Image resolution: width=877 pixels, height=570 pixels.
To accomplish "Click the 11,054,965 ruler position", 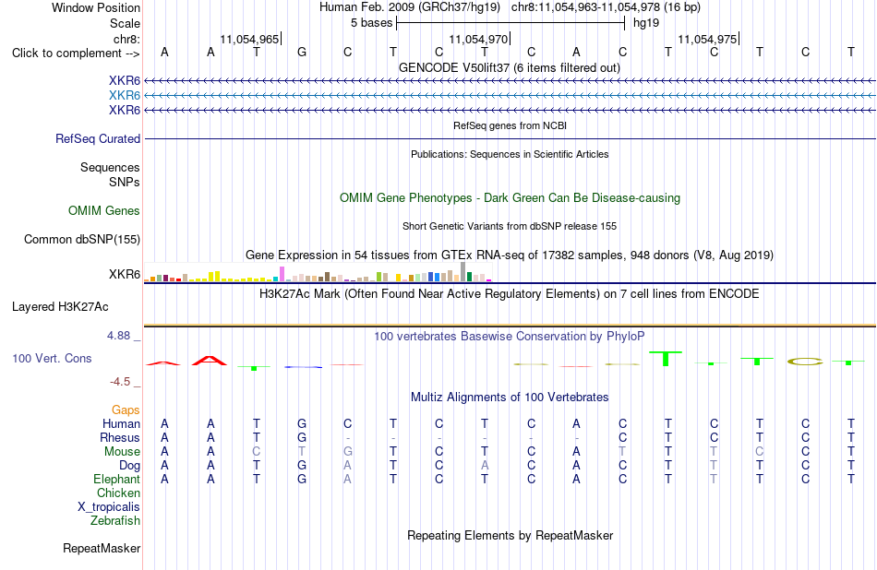I will [249, 39].
